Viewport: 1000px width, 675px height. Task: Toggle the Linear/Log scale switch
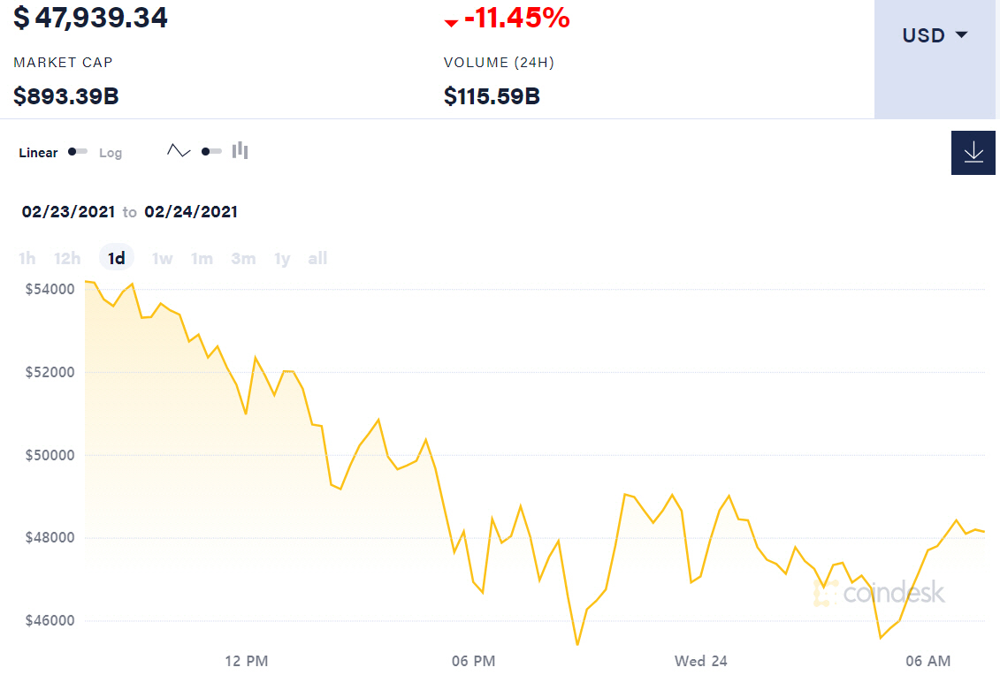78,152
